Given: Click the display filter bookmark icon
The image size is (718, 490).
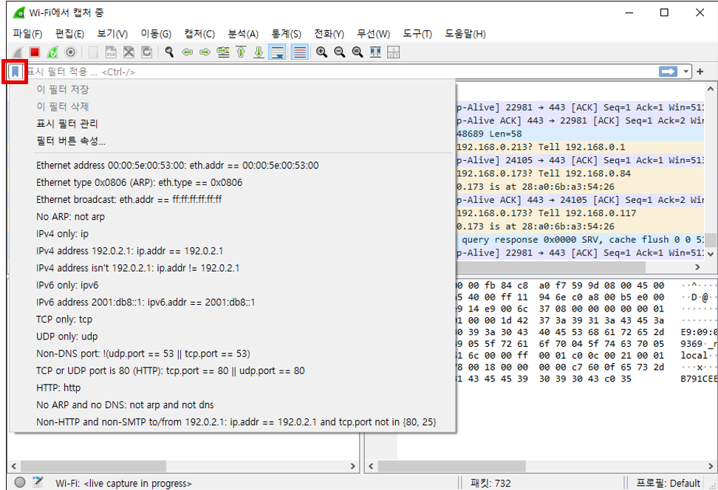Looking at the screenshot, I should coord(16,72).
